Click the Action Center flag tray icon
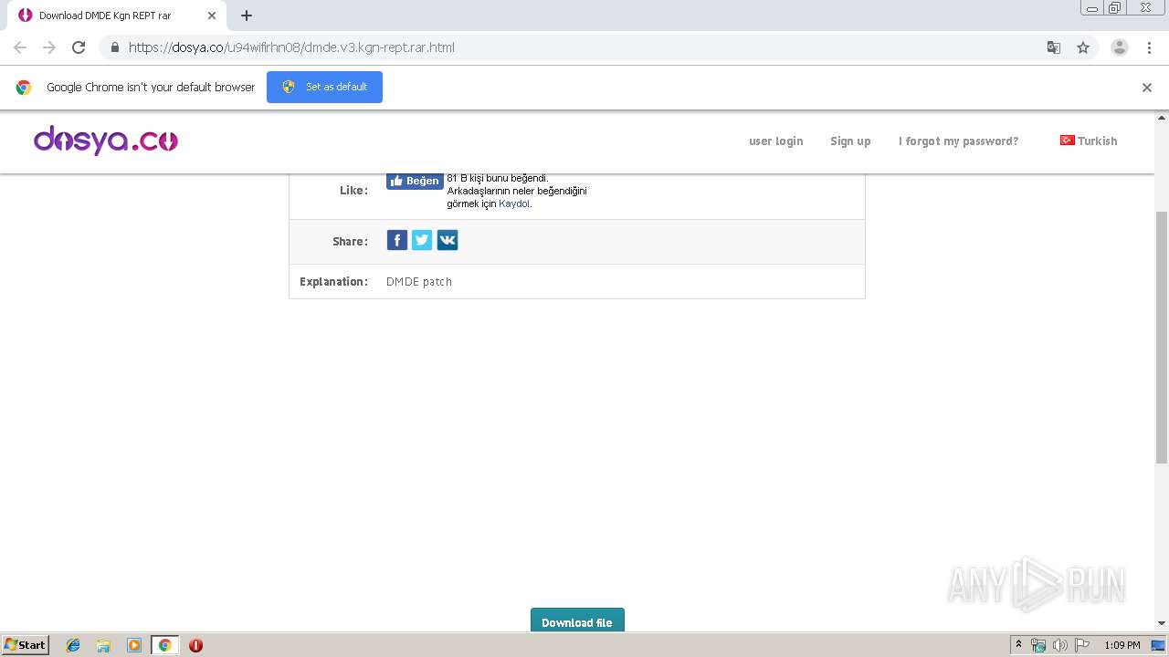Viewport: 1169px width, 657px height. click(x=1082, y=645)
